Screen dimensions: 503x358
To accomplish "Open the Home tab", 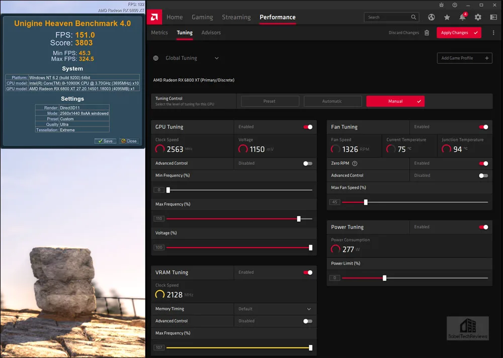I will (175, 17).
